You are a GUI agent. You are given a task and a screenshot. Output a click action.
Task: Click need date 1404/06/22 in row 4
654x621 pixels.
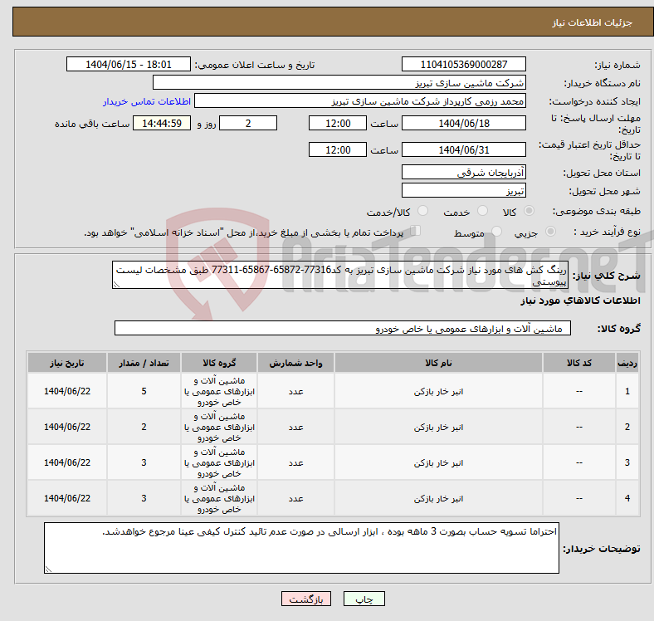67,498
